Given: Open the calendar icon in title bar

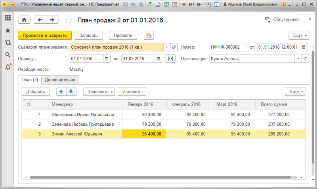Looking at the screenshot, I should pos(175,4).
